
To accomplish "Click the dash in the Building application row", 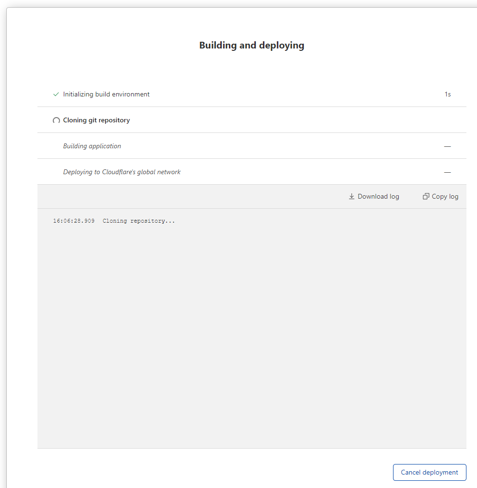I will [447, 146].
